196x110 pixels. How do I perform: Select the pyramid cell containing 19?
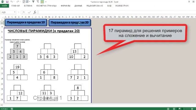click(x=17, y=67)
